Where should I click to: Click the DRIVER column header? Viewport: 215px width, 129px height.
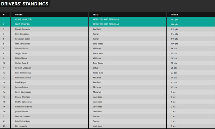pyautogui.click(x=19, y=15)
